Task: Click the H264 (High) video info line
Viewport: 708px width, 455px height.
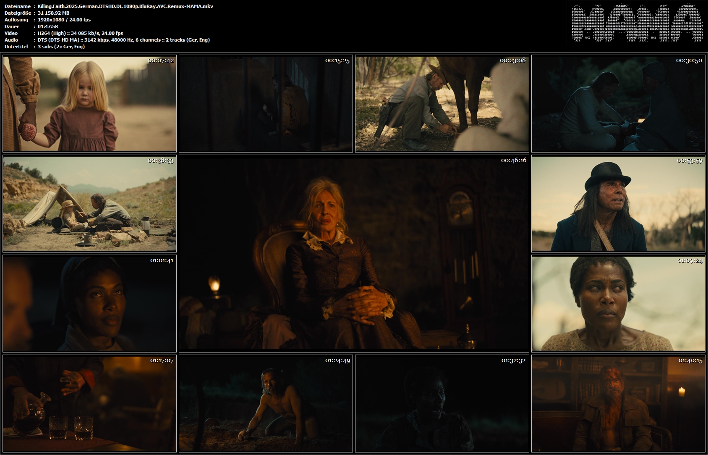Action: click(80, 33)
